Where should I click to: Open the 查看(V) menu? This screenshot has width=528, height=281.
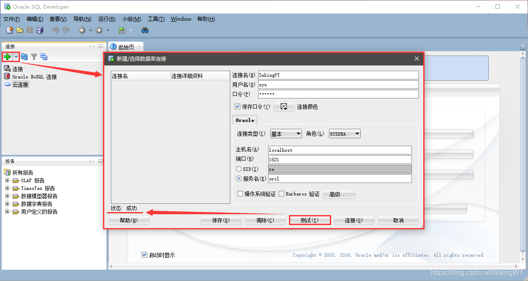point(58,19)
